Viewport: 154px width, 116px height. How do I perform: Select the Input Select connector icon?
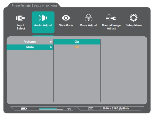[20, 18]
